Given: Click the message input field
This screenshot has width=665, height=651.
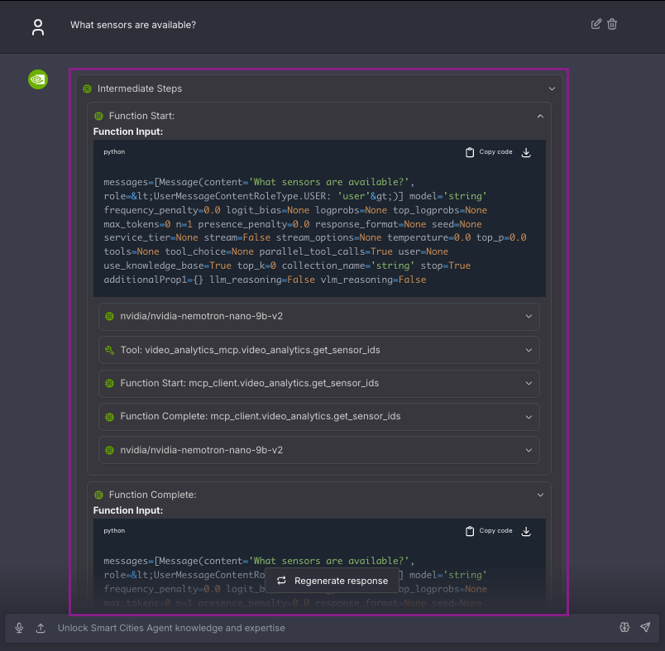Looking at the screenshot, I should pos(248,628).
